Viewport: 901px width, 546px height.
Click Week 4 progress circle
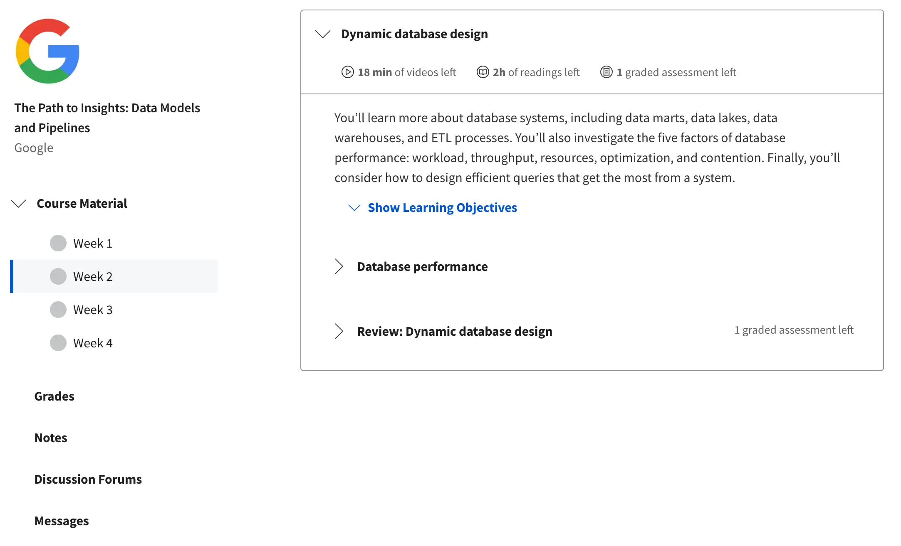[x=58, y=343]
